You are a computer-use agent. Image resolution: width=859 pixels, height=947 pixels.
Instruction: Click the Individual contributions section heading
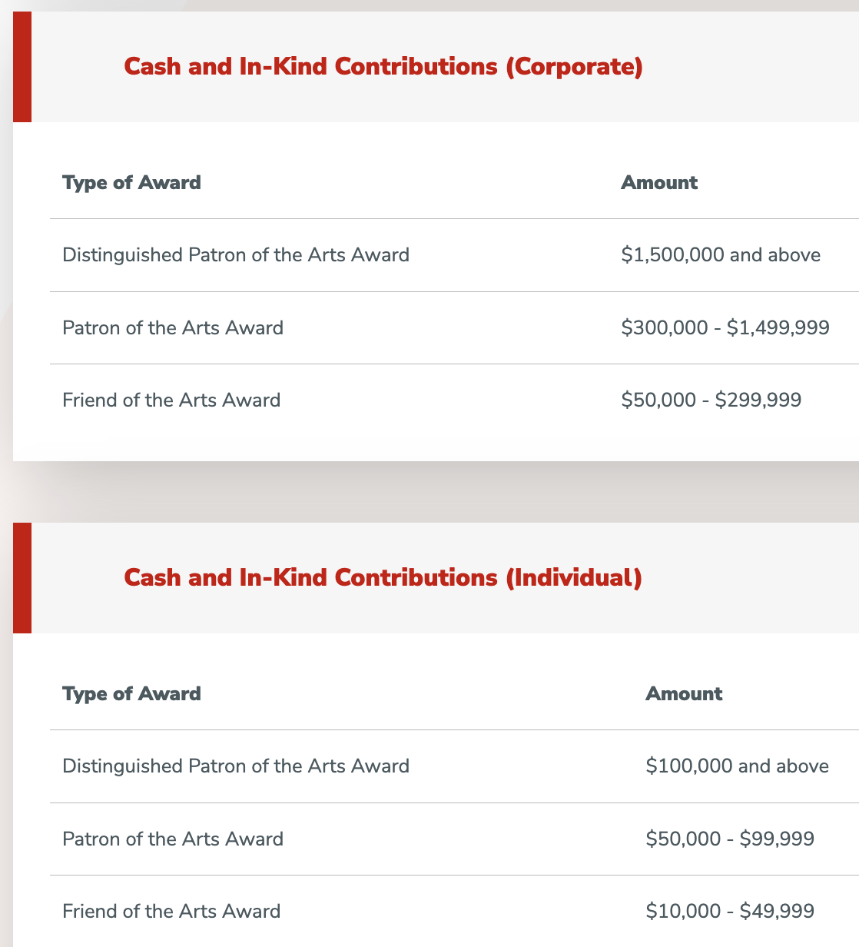(383, 578)
